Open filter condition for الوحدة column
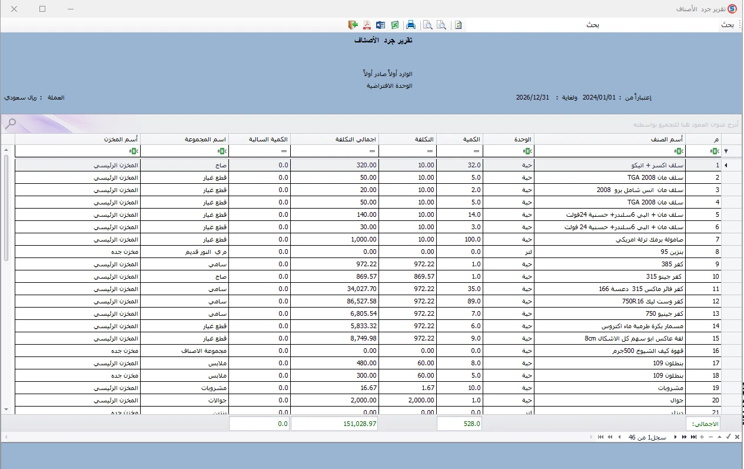This screenshot has width=744, height=469. [527, 151]
